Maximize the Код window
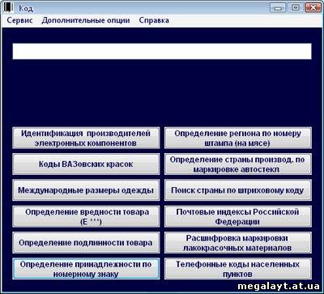Viewport: 324px width, 294px height. [x=296, y=7]
